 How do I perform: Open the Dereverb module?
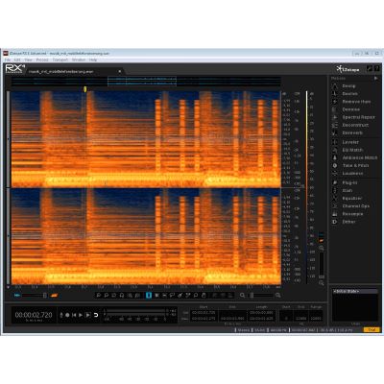(x=352, y=132)
